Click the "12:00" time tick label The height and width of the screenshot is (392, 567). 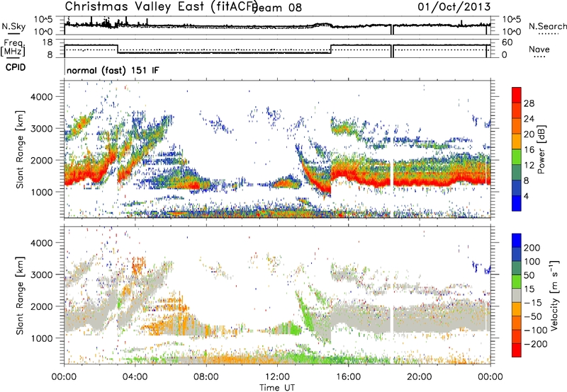277,377
